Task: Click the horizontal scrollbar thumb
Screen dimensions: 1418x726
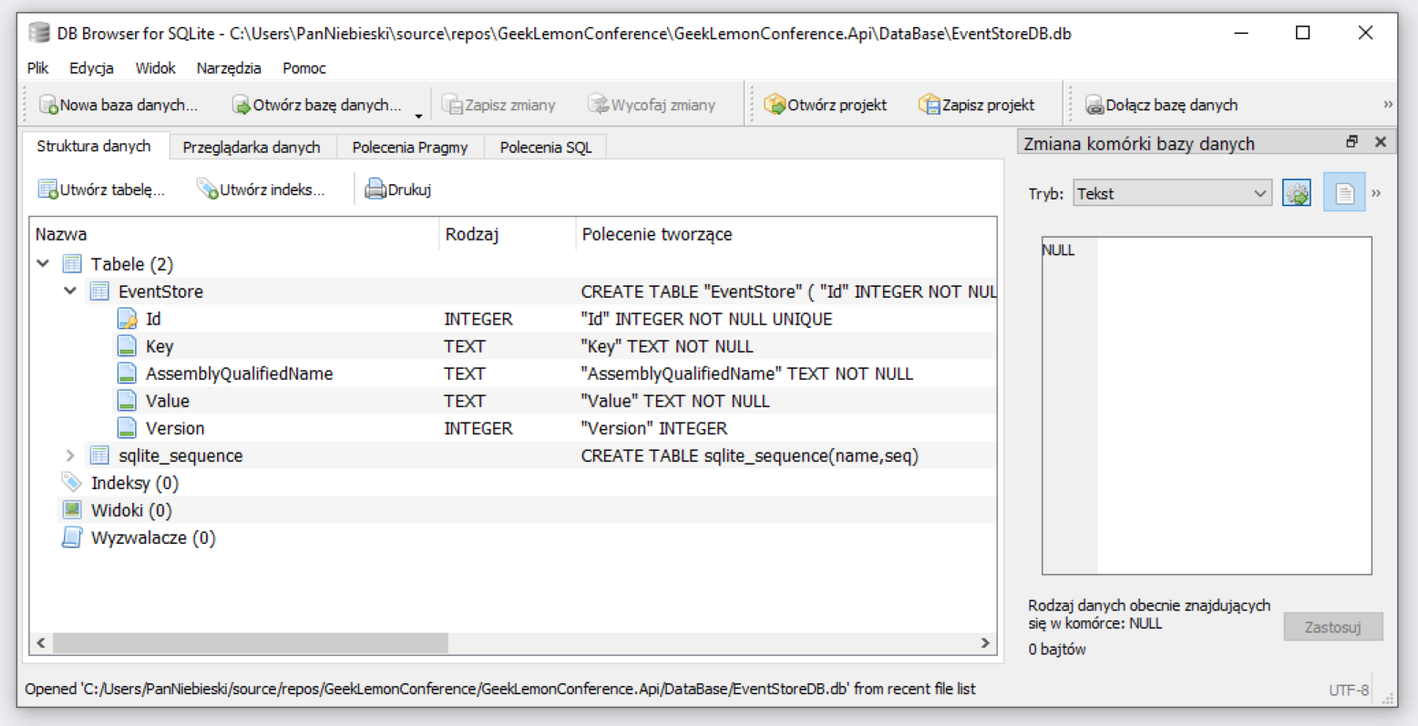Action: (x=251, y=643)
